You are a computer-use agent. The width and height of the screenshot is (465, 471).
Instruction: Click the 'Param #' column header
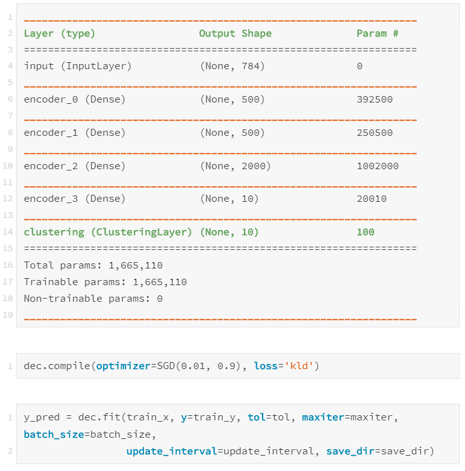[377, 33]
